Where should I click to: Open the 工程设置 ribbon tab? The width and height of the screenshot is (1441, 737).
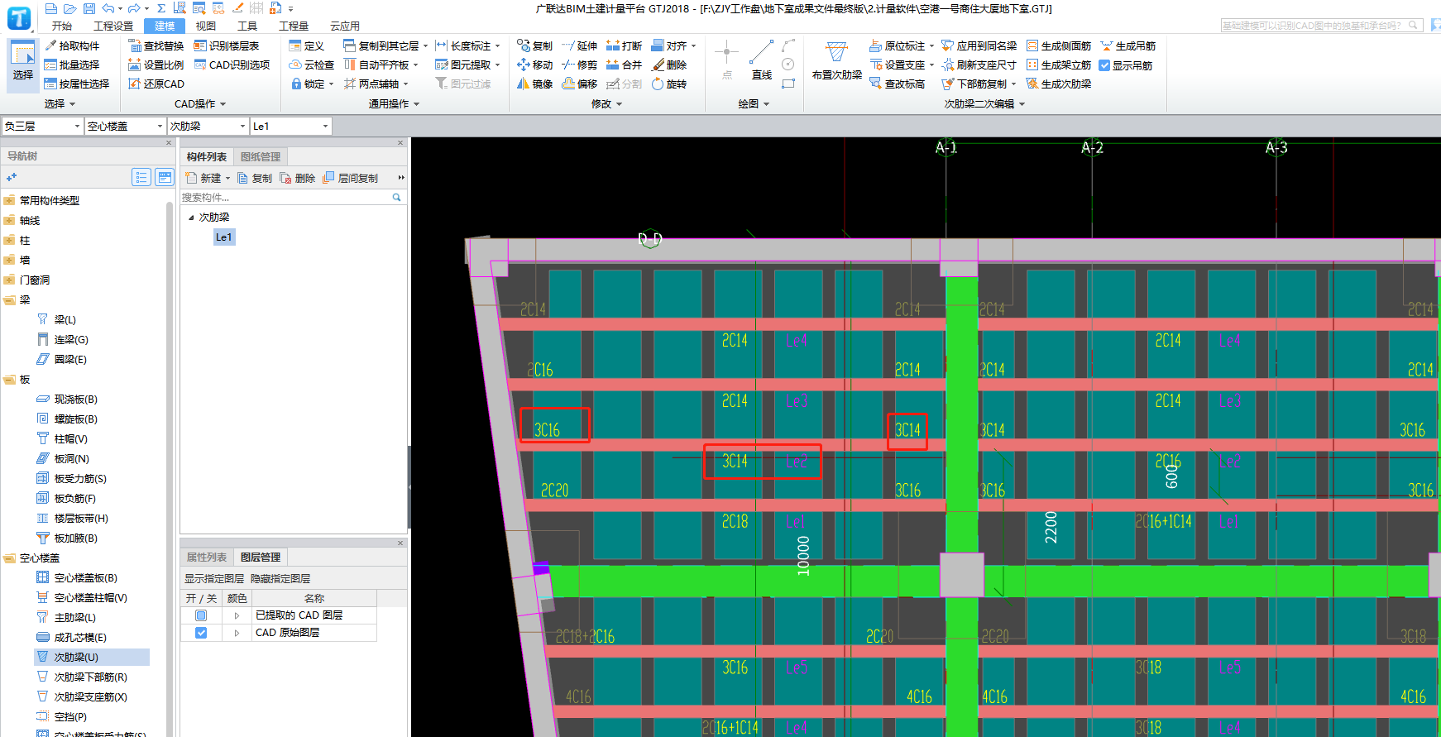coord(113,26)
